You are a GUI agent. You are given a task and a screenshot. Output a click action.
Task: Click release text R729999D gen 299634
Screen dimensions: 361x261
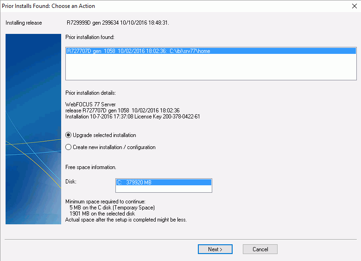pyautogui.click(x=118, y=23)
